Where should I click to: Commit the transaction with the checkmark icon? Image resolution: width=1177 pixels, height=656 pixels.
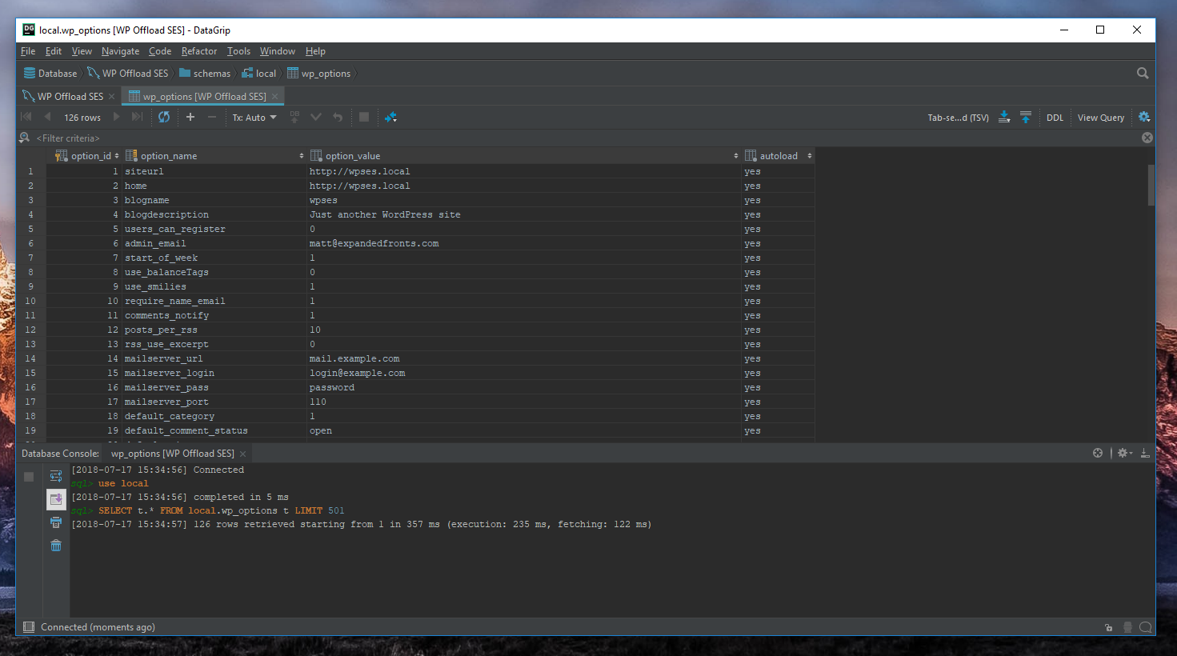(x=316, y=117)
